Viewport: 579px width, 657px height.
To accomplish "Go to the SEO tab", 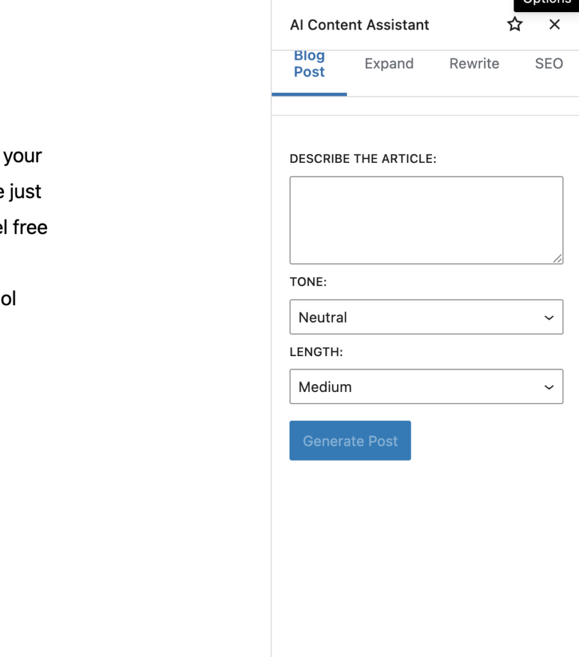I will point(549,64).
